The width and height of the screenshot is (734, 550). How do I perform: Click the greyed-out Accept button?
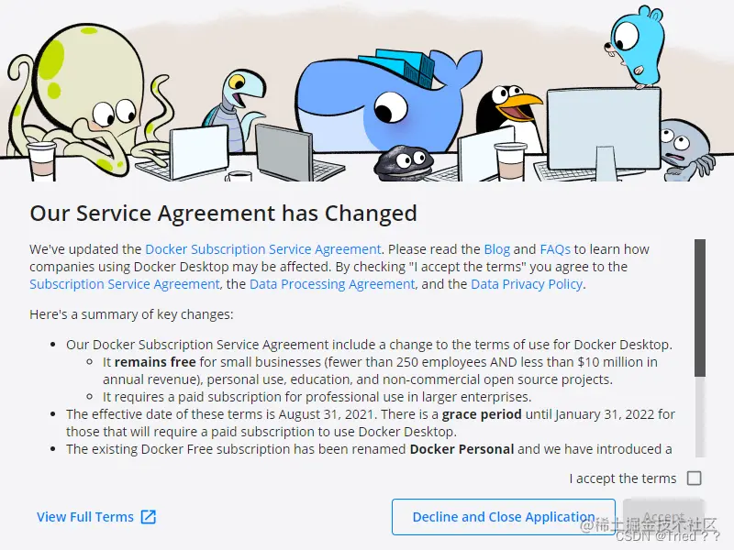(x=663, y=517)
